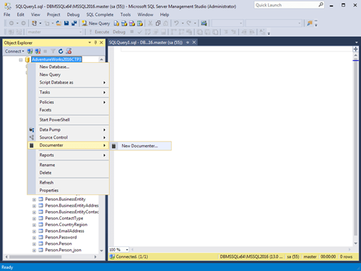
Task: Close the Object Explorer panel
Action: pos(102,43)
